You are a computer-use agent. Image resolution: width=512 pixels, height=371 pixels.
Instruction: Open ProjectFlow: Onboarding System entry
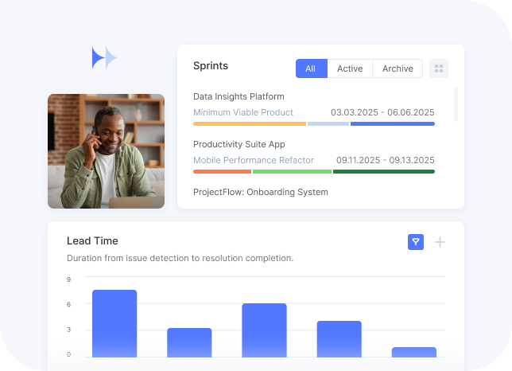click(x=261, y=192)
